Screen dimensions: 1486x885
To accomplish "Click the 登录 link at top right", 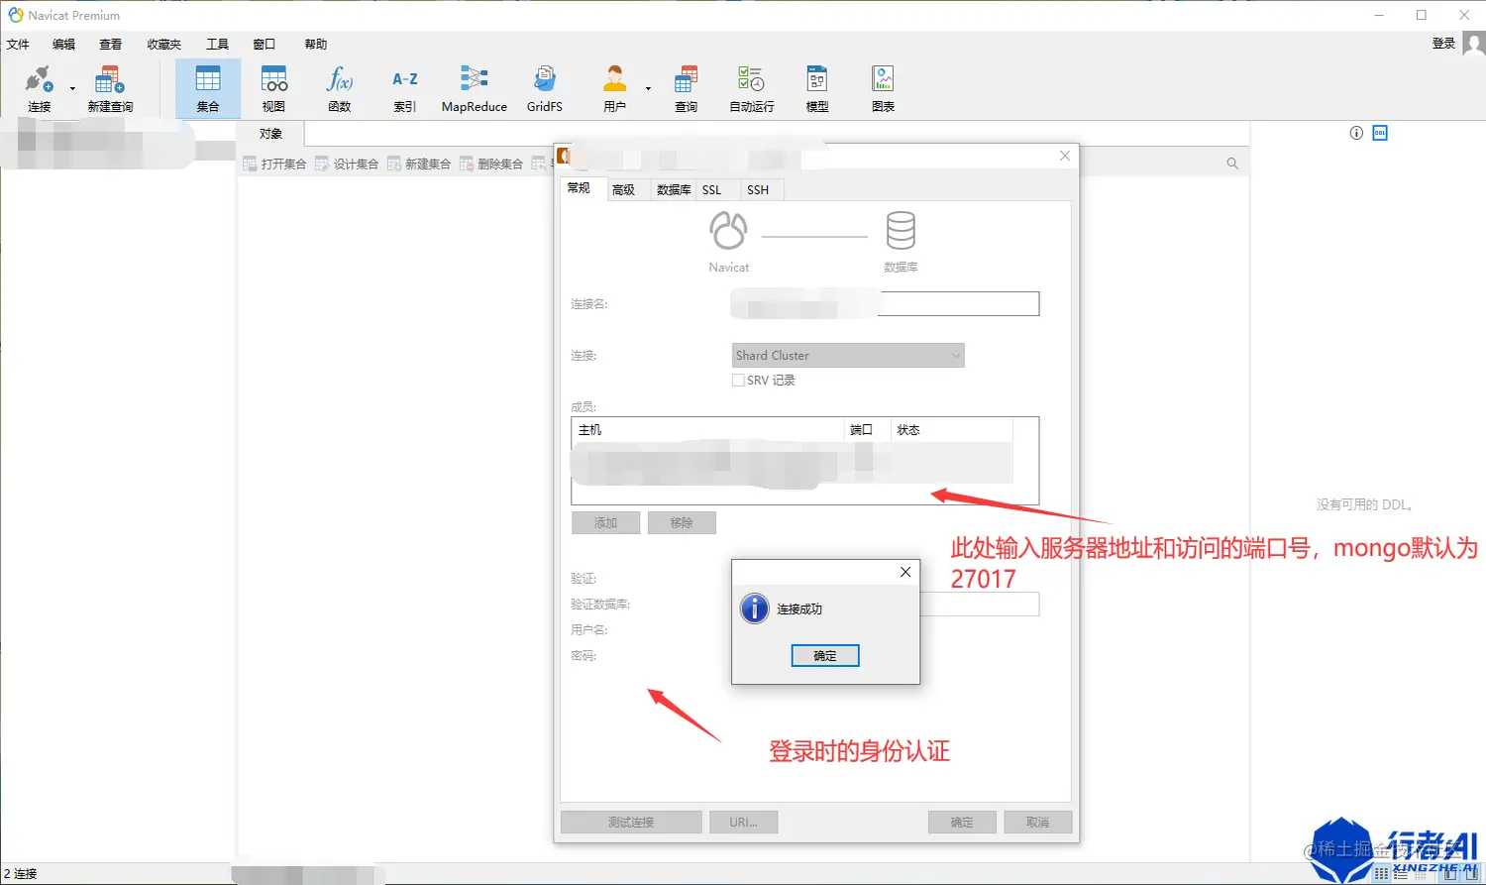I will pyautogui.click(x=1443, y=43).
